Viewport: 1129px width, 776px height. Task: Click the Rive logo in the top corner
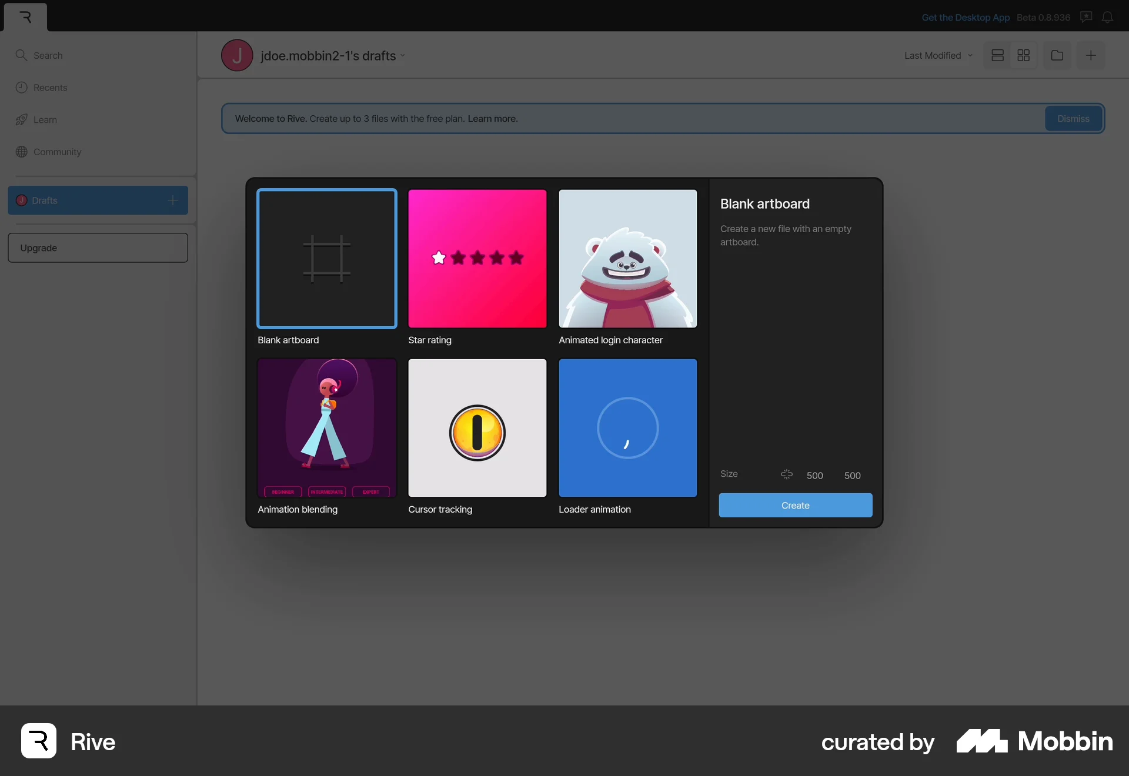point(25,17)
